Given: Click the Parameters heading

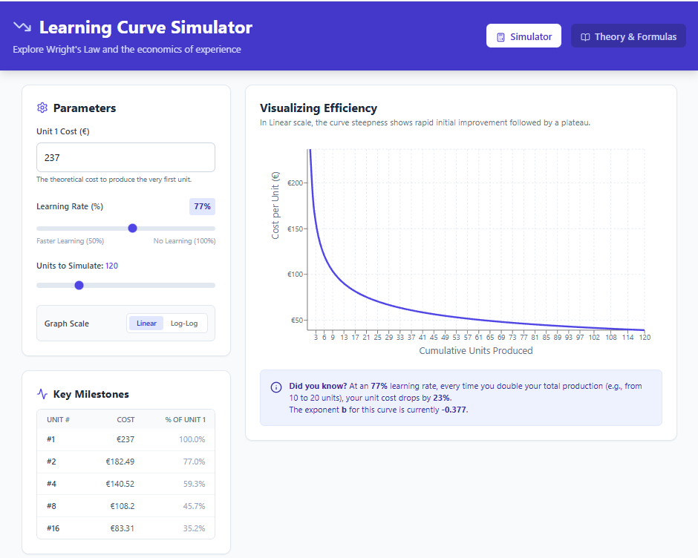Looking at the screenshot, I should 85,108.
